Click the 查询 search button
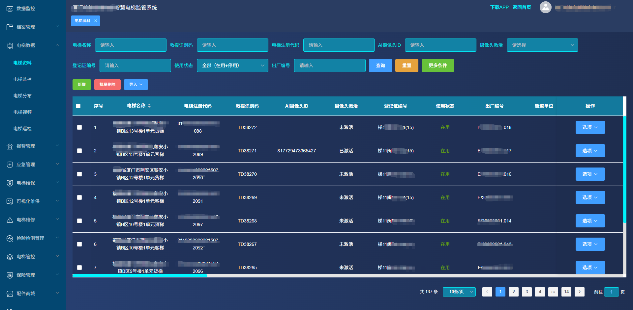 pos(380,65)
